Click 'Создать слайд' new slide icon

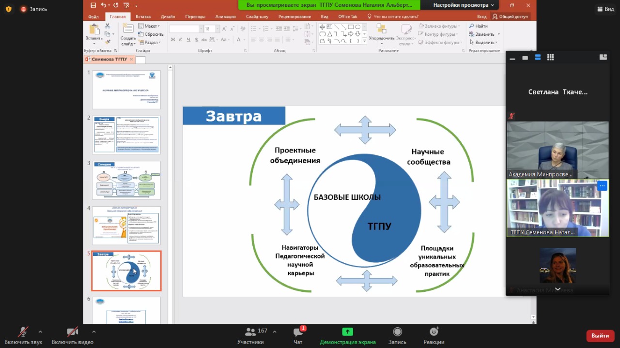[x=128, y=29]
